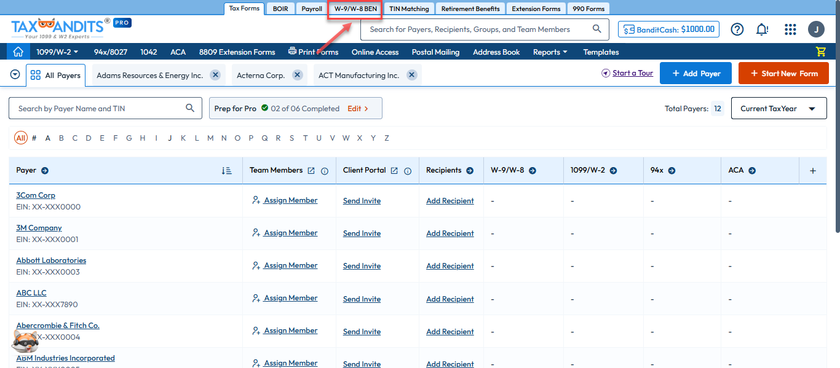840x368 pixels.
Task: Click the Home icon in navigation bar
Action: tap(18, 52)
